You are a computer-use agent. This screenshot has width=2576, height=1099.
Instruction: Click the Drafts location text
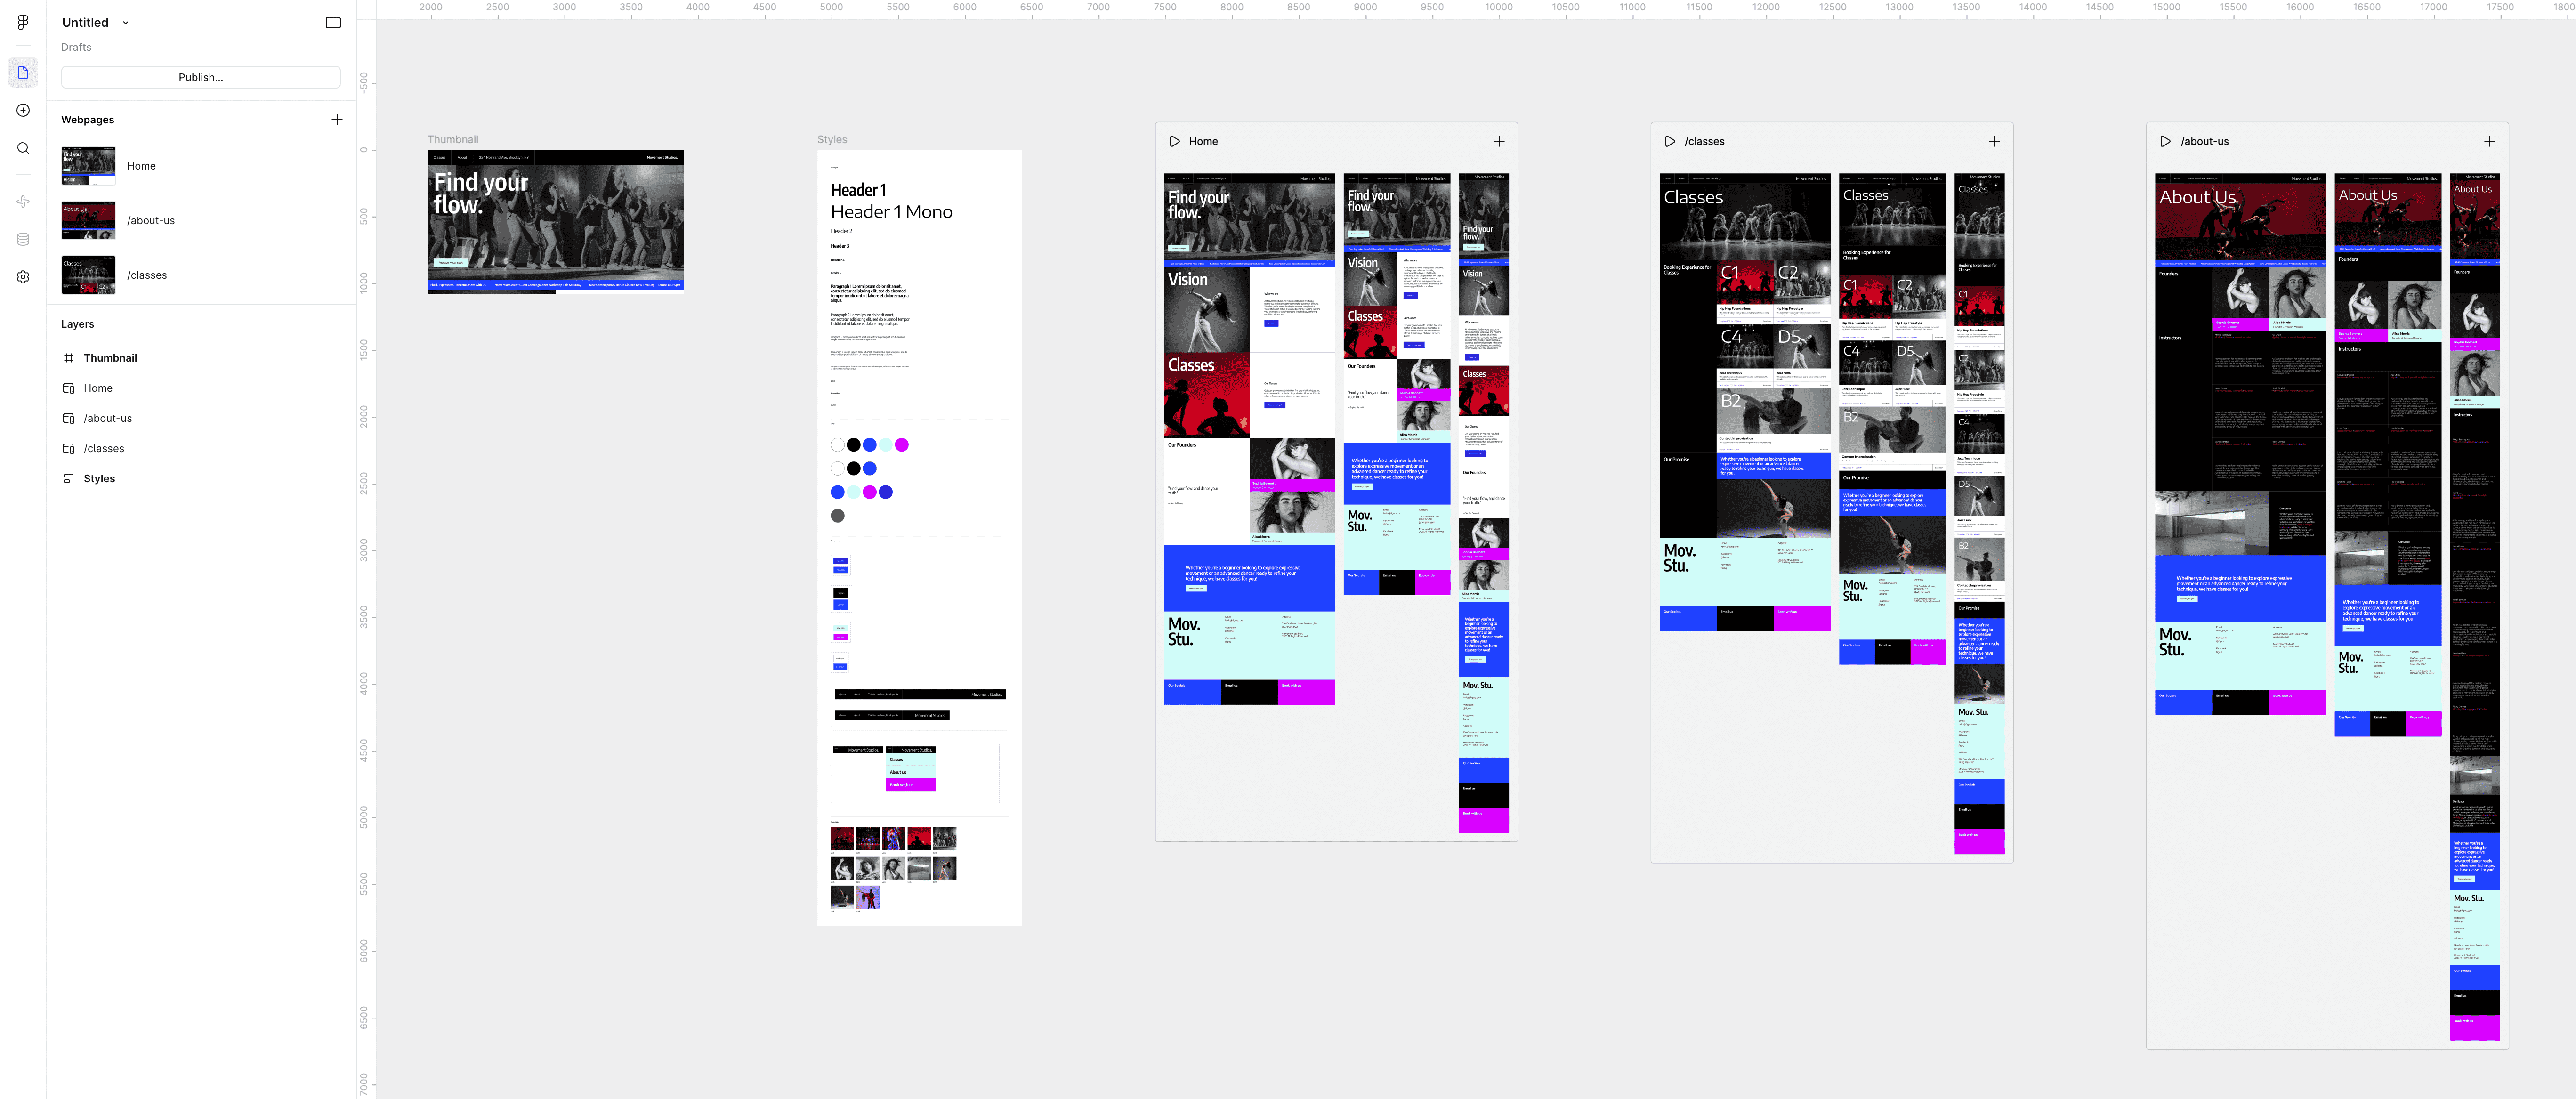(76, 47)
